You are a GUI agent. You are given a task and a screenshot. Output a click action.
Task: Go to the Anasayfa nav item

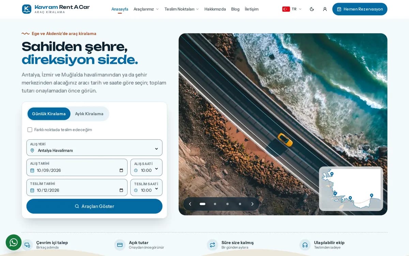pos(120,9)
